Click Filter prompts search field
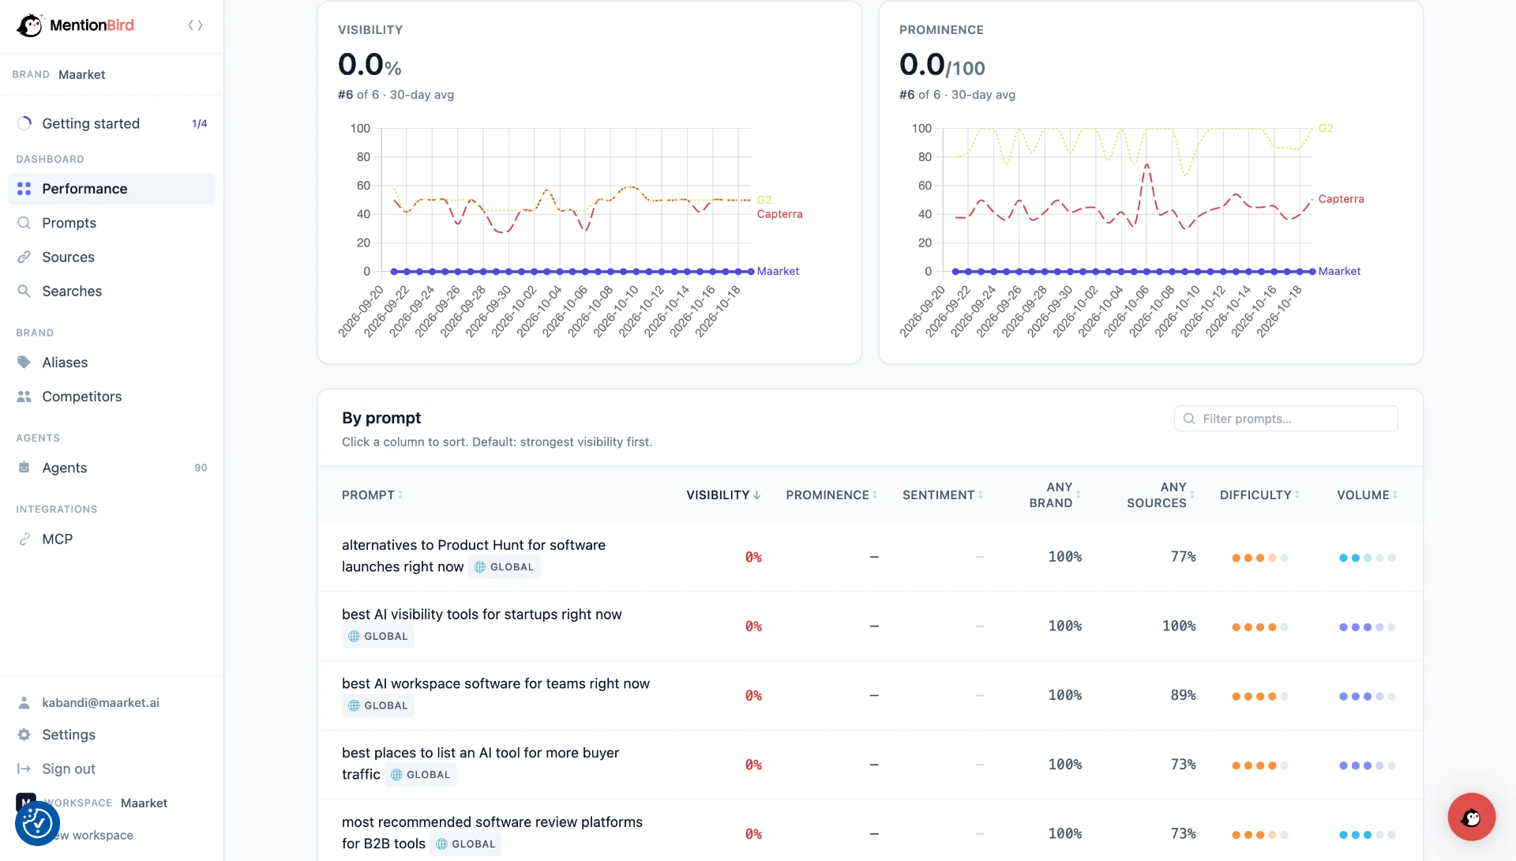Image resolution: width=1516 pixels, height=861 pixels. [1285, 419]
